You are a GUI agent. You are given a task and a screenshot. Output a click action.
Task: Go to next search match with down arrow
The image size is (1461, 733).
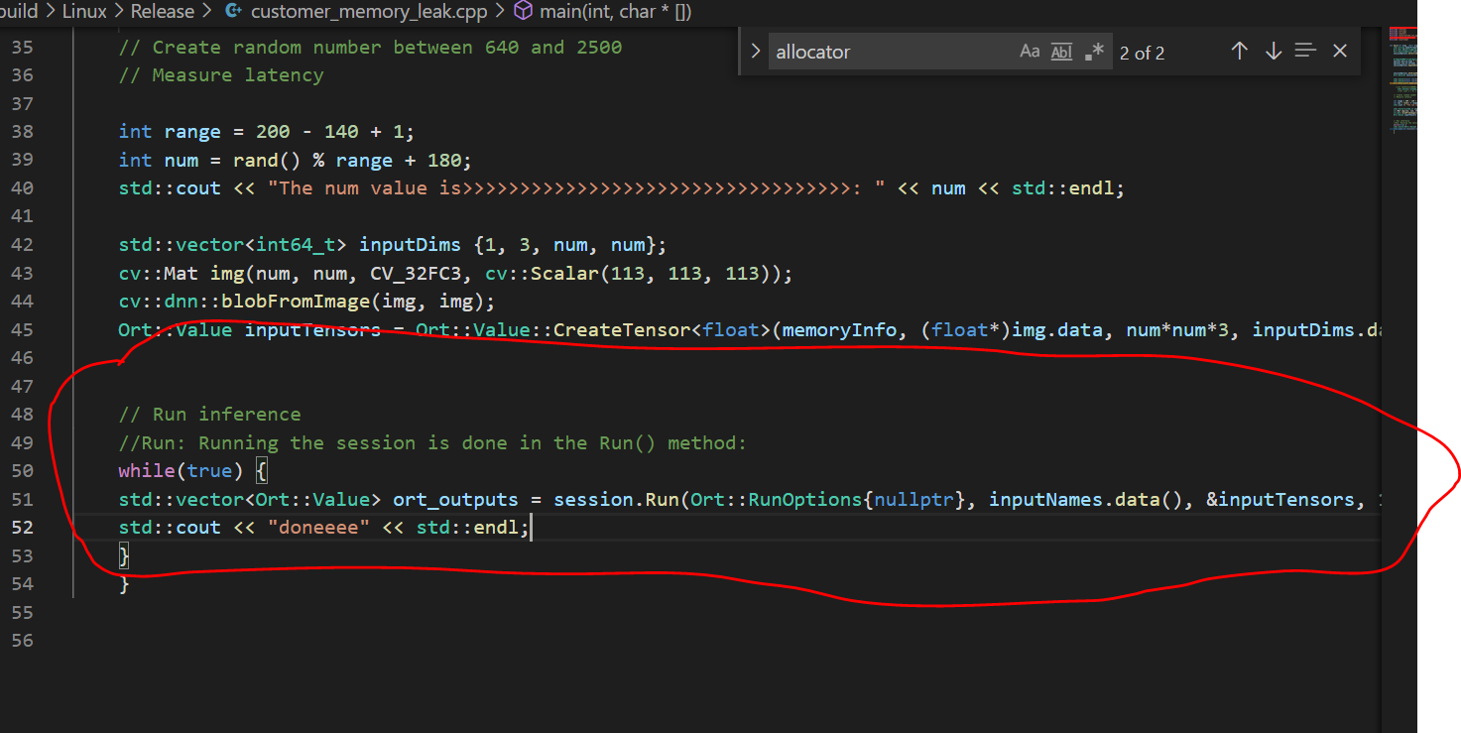point(1274,51)
